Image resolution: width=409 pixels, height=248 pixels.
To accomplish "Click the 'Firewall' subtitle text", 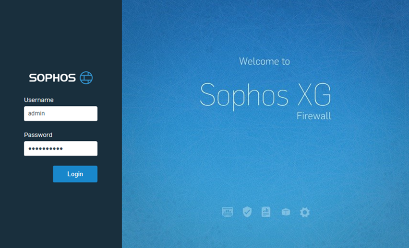I will pos(314,116).
